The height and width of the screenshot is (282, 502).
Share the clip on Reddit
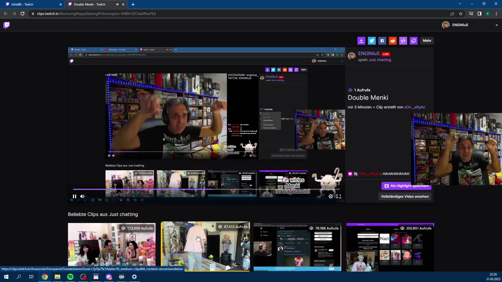(x=393, y=41)
